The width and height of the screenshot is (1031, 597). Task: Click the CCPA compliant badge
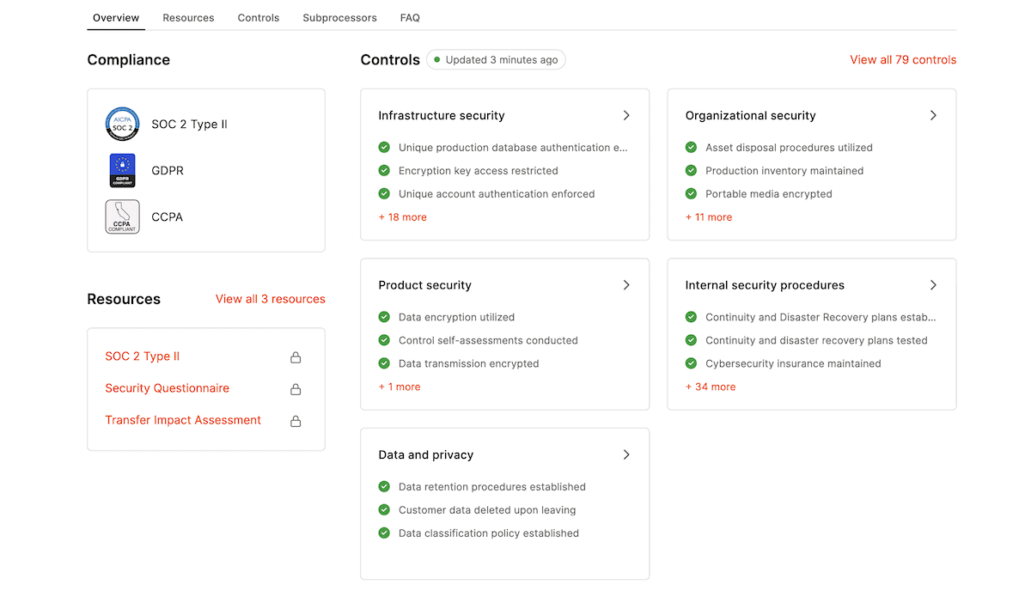click(x=122, y=216)
